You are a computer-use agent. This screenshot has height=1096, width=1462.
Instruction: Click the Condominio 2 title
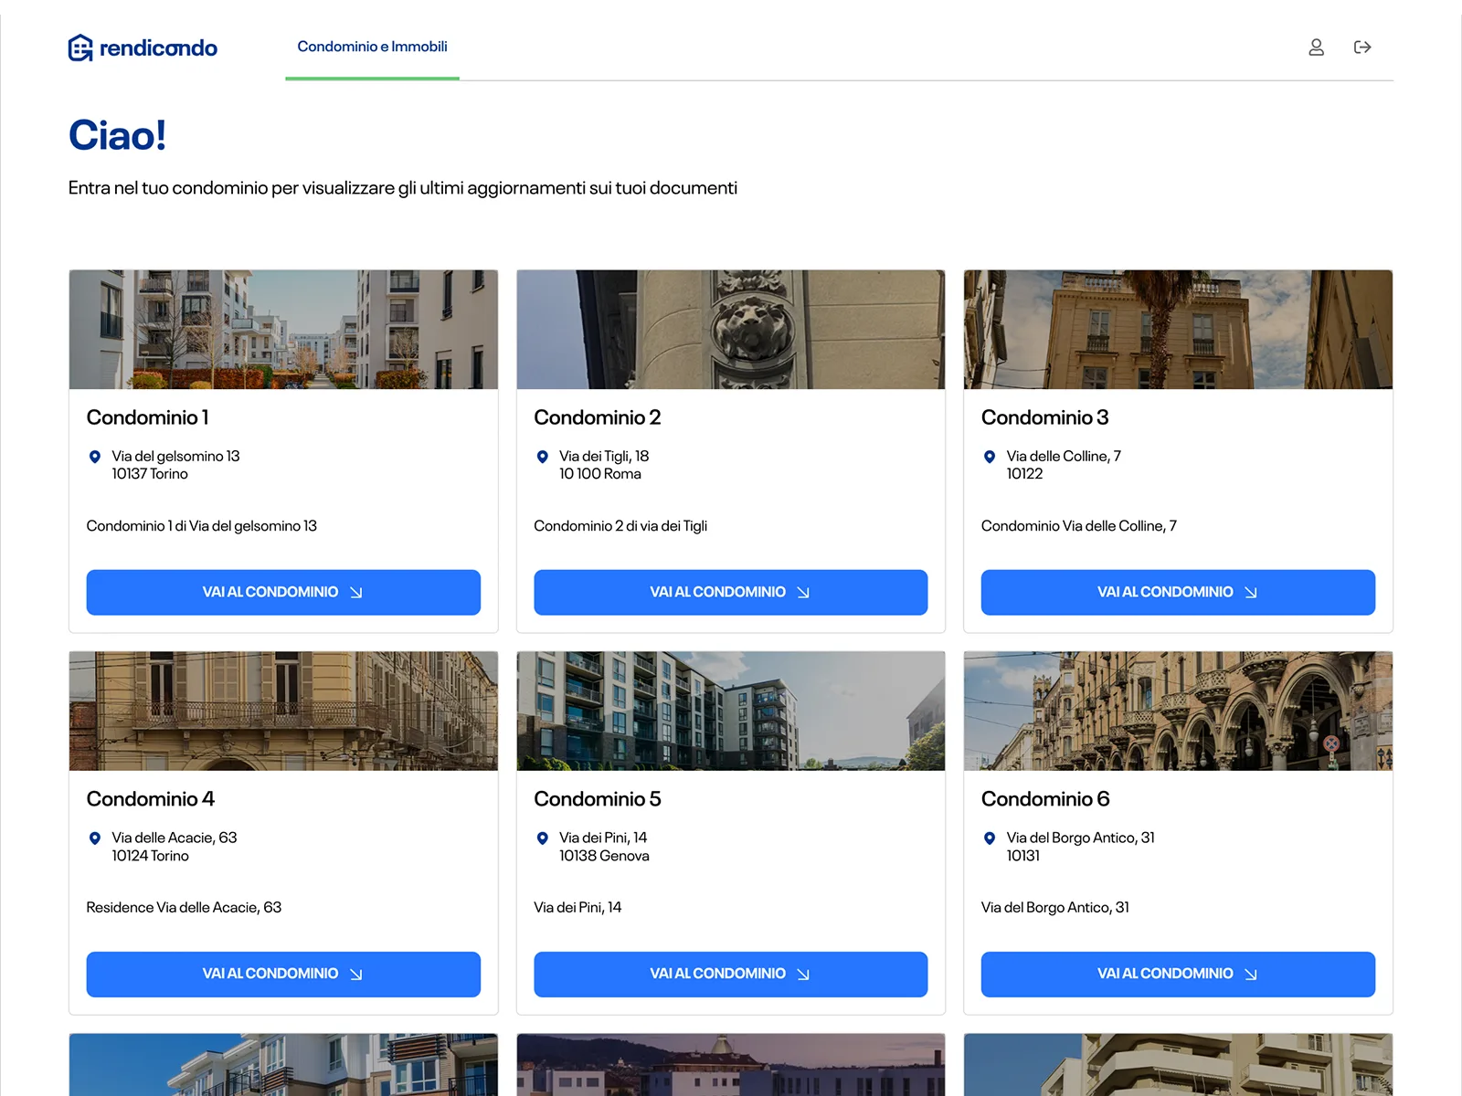click(x=598, y=417)
